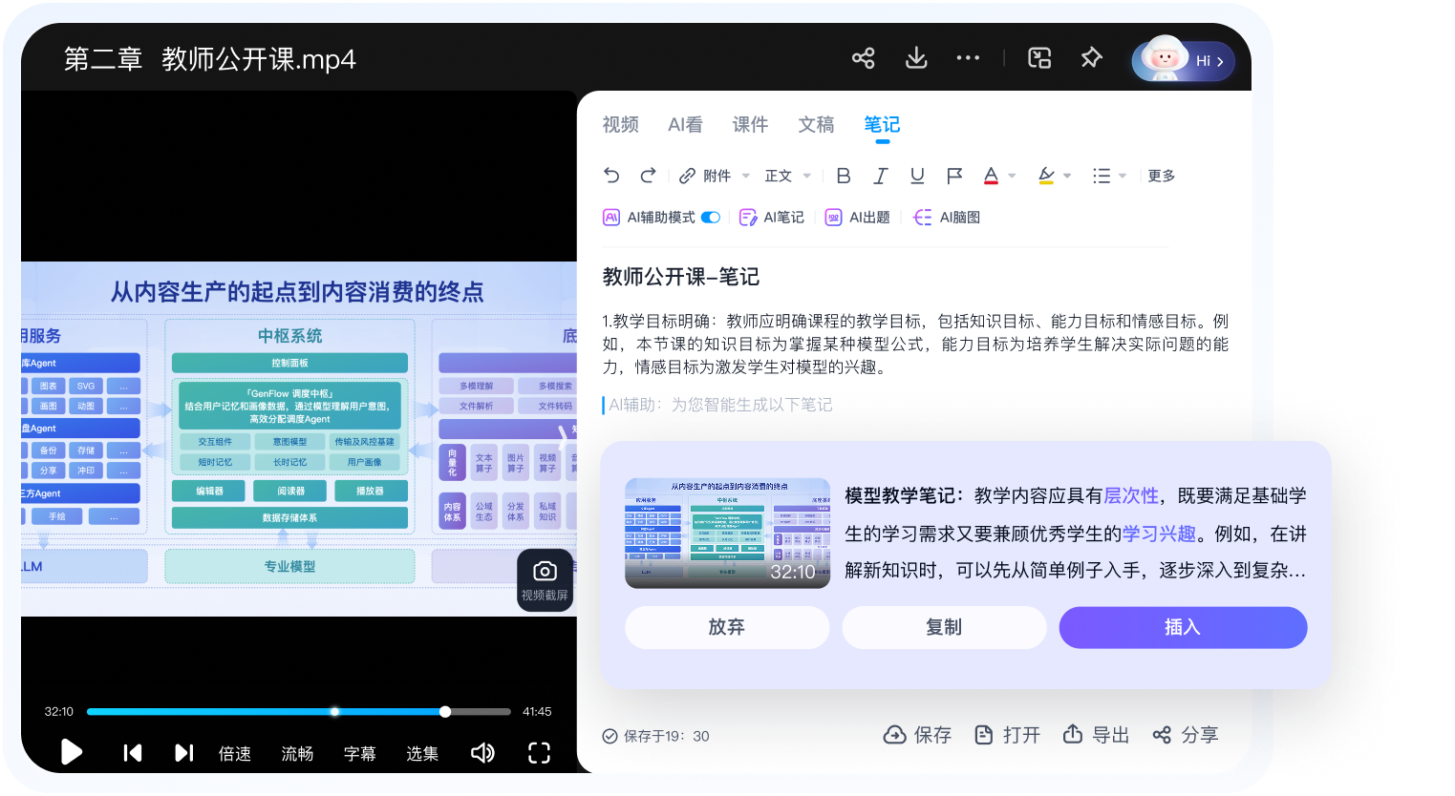
Task: Click the AI笔记 button
Action: [772, 218]
